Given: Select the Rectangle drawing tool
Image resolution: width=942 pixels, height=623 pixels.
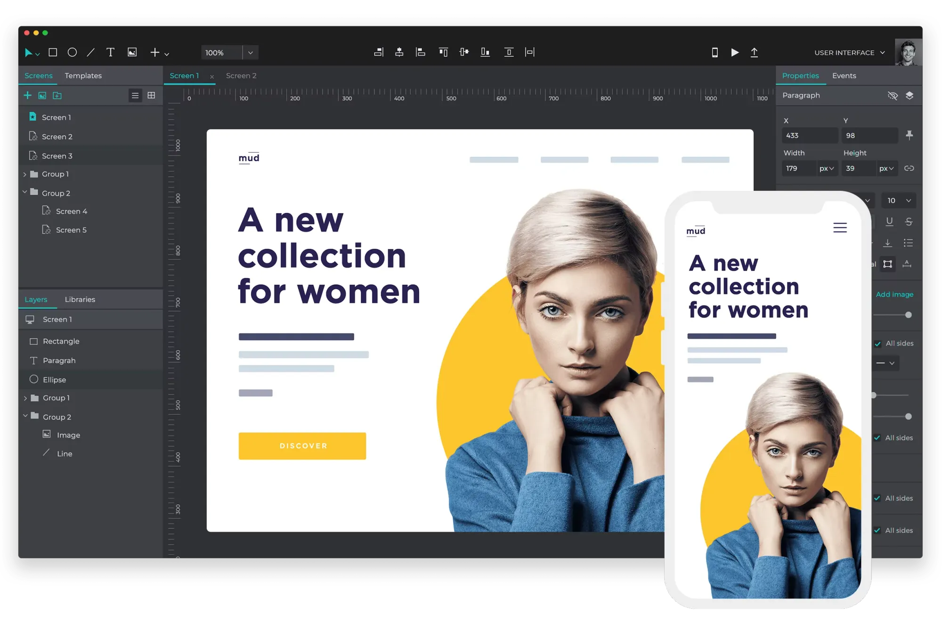Looking at the screenshot, I should coord(53,52).
